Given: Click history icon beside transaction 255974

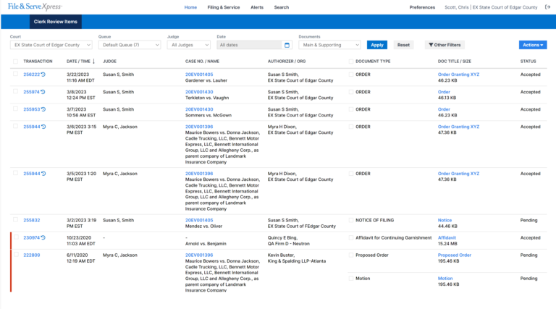Looking at the screenshot, I should click(43, 93).
